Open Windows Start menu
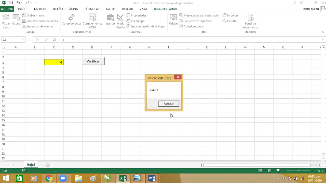The width and height of the screenshot is (326, 183). click(x=6, y=178)
